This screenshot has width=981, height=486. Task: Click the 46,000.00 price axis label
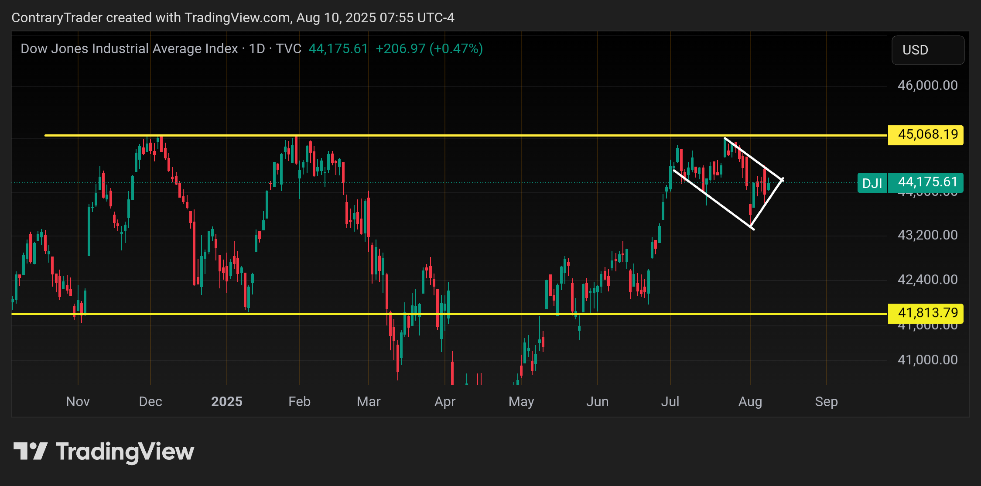pyautogui.click(x=927, y=86)
